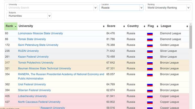Click the University Search input field
The width and height of the screenshot is (195, 109).
click(50, 8)
